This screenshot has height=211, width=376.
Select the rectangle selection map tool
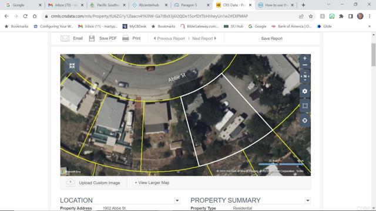(x=305, y=105)
